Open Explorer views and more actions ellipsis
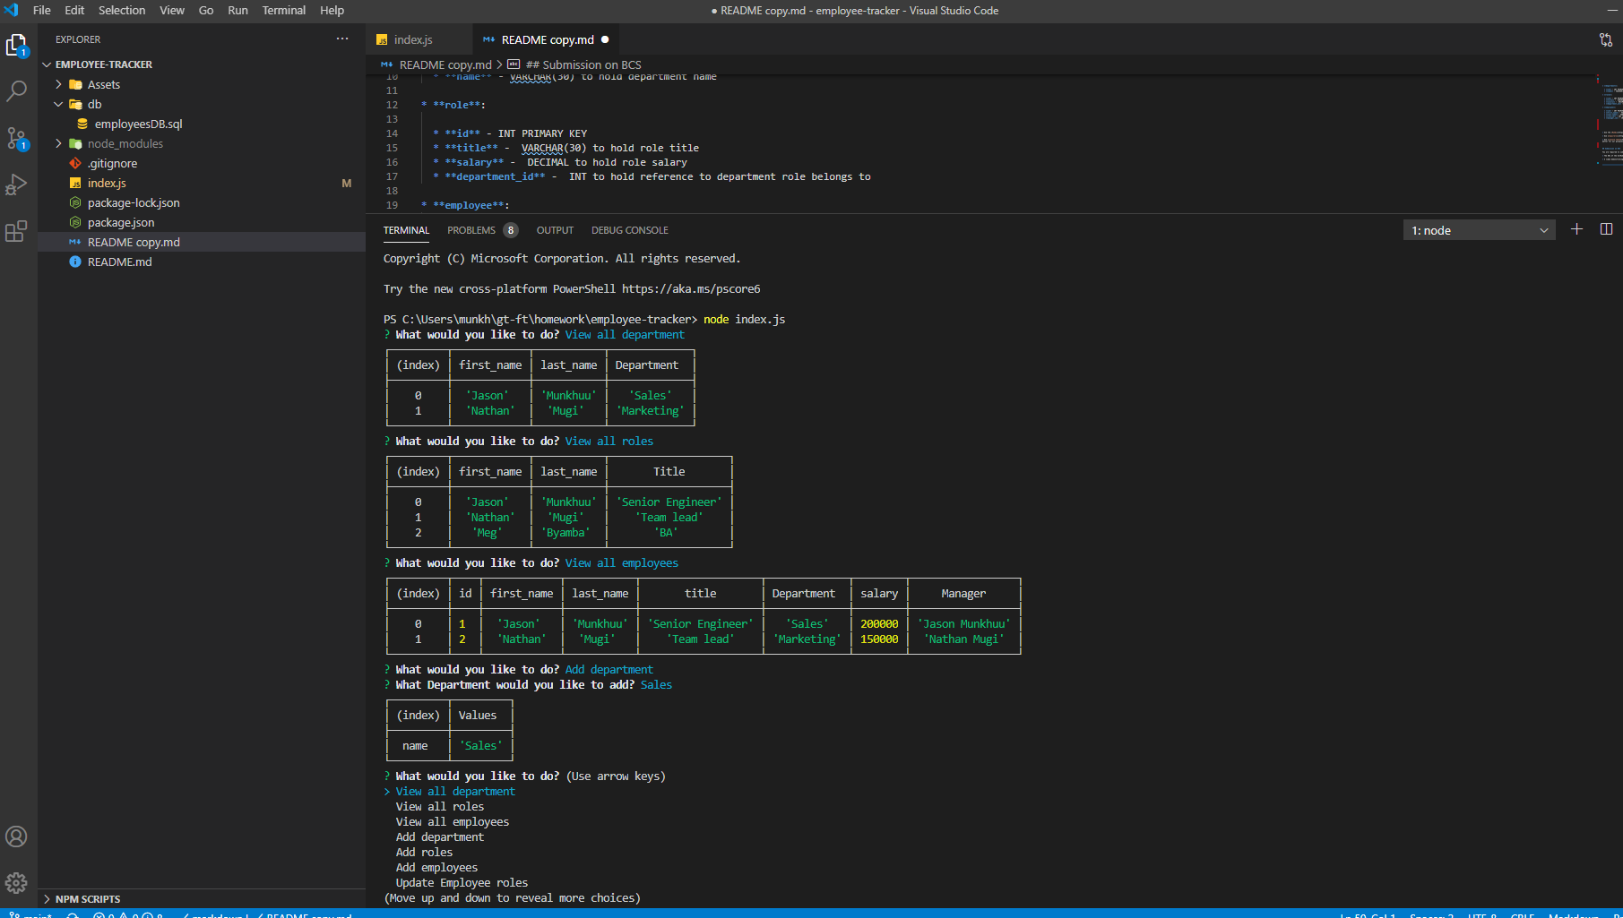The image size is (1623, 918). click(x=342, y=39)
